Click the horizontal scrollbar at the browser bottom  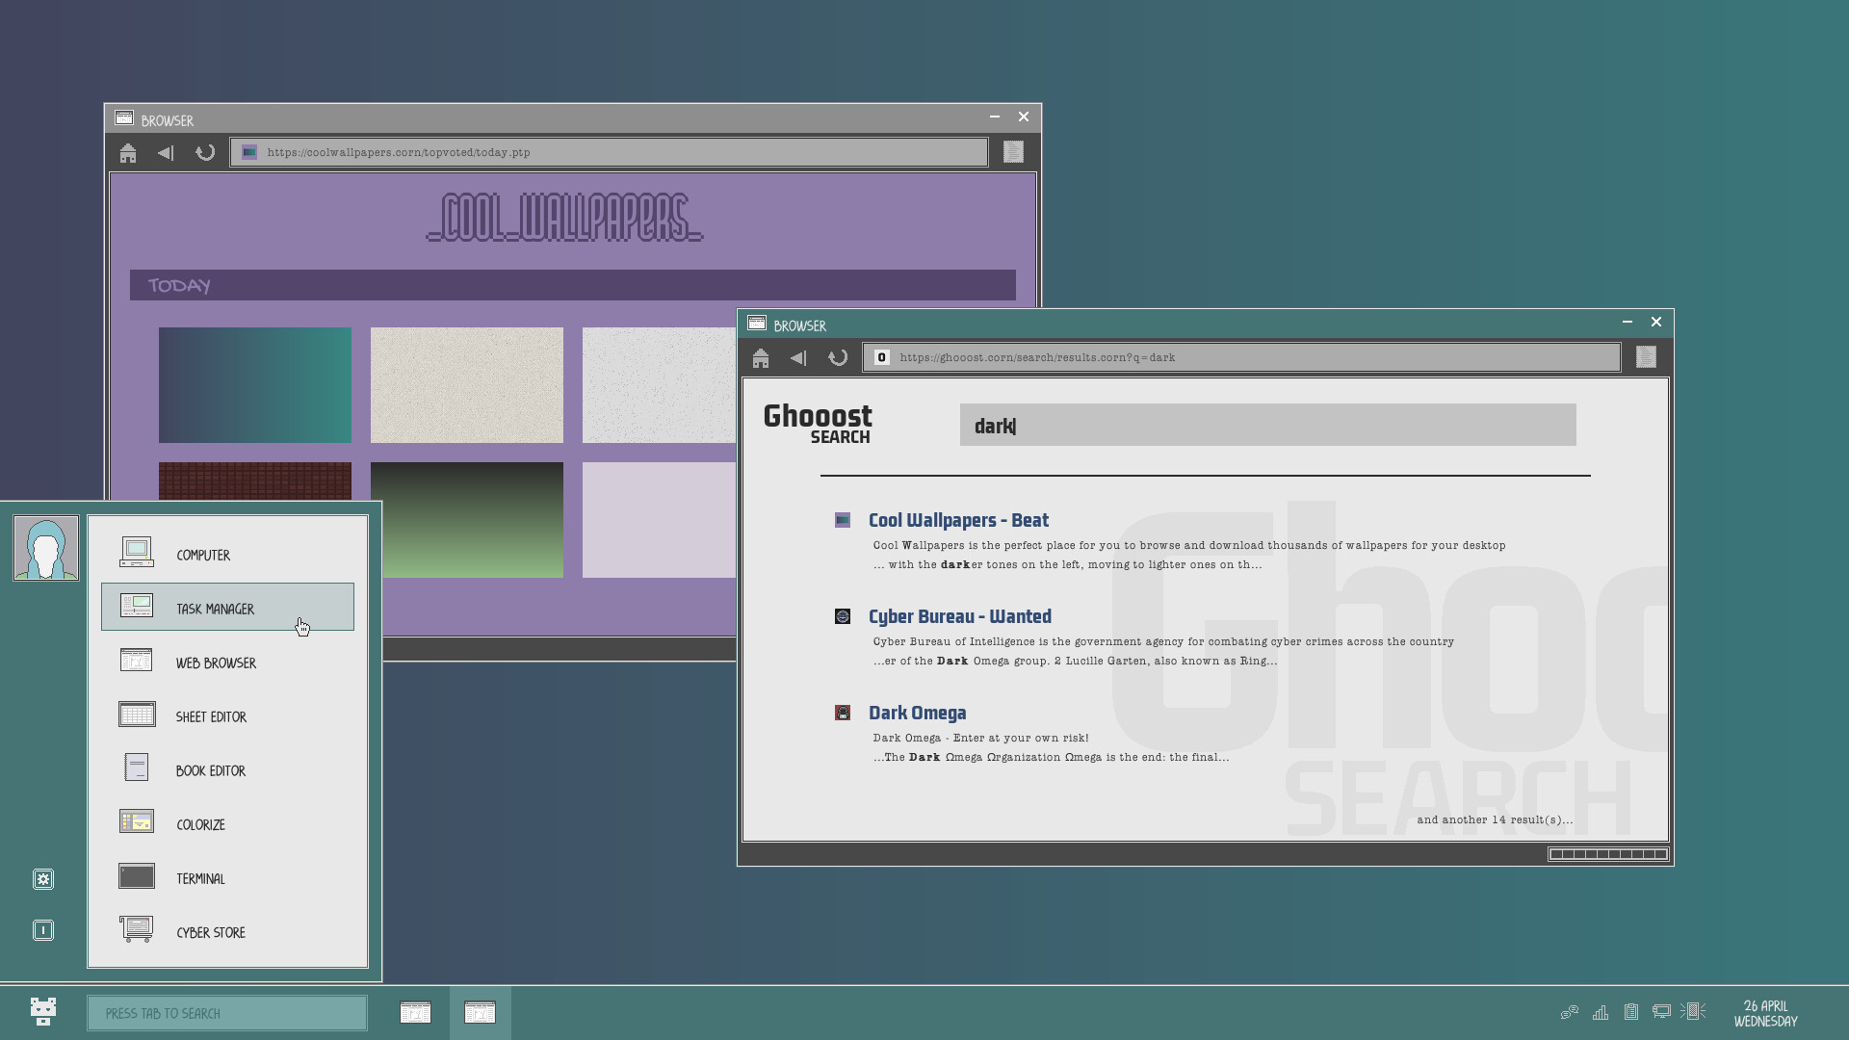pyautogui.click(x=1607, y=853)
